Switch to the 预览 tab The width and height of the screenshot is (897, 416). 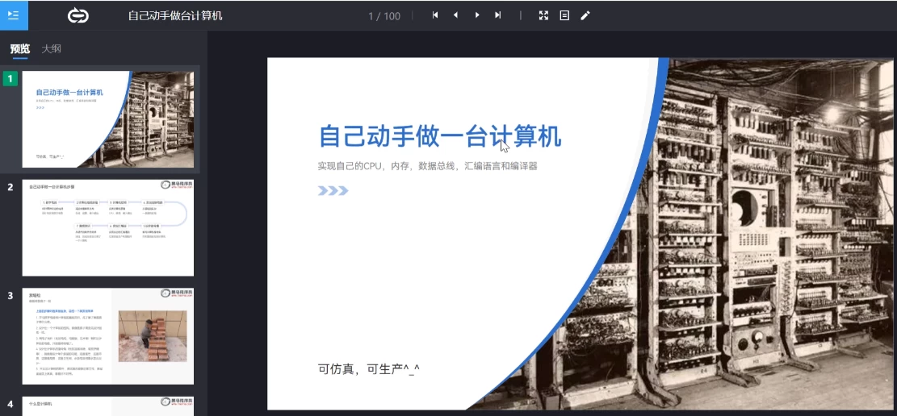pos(20,49)
